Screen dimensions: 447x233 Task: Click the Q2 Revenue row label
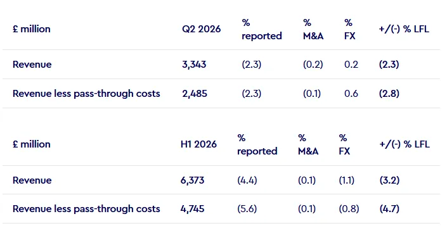pyautogui.click(x=32, y=65)
